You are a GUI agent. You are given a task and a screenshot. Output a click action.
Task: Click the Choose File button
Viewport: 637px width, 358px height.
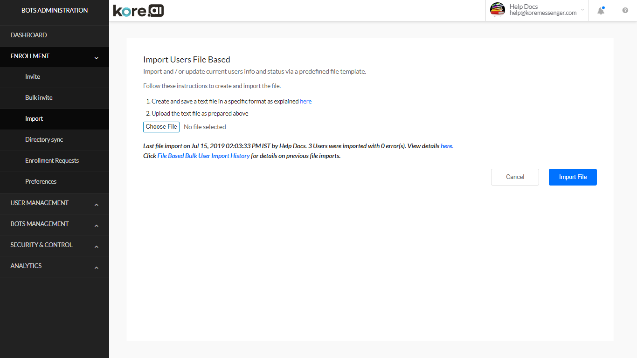pos(161,127)
